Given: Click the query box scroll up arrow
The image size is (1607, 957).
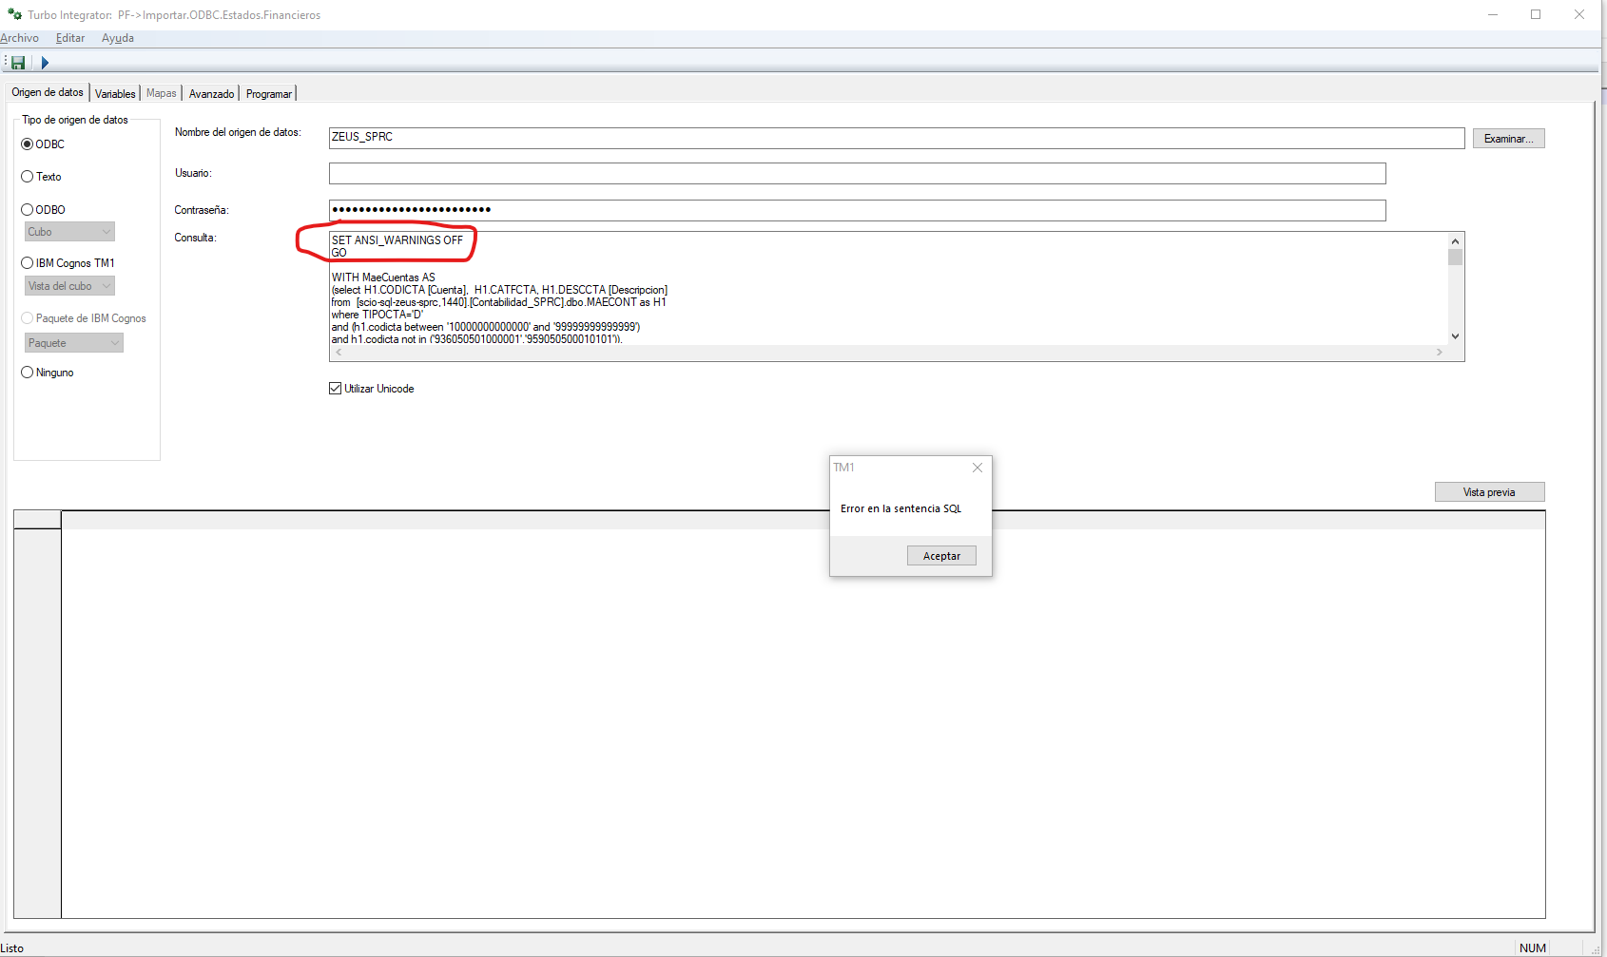Looking at the screenshot, I should pyautogui.click(x=1455, y=241).
